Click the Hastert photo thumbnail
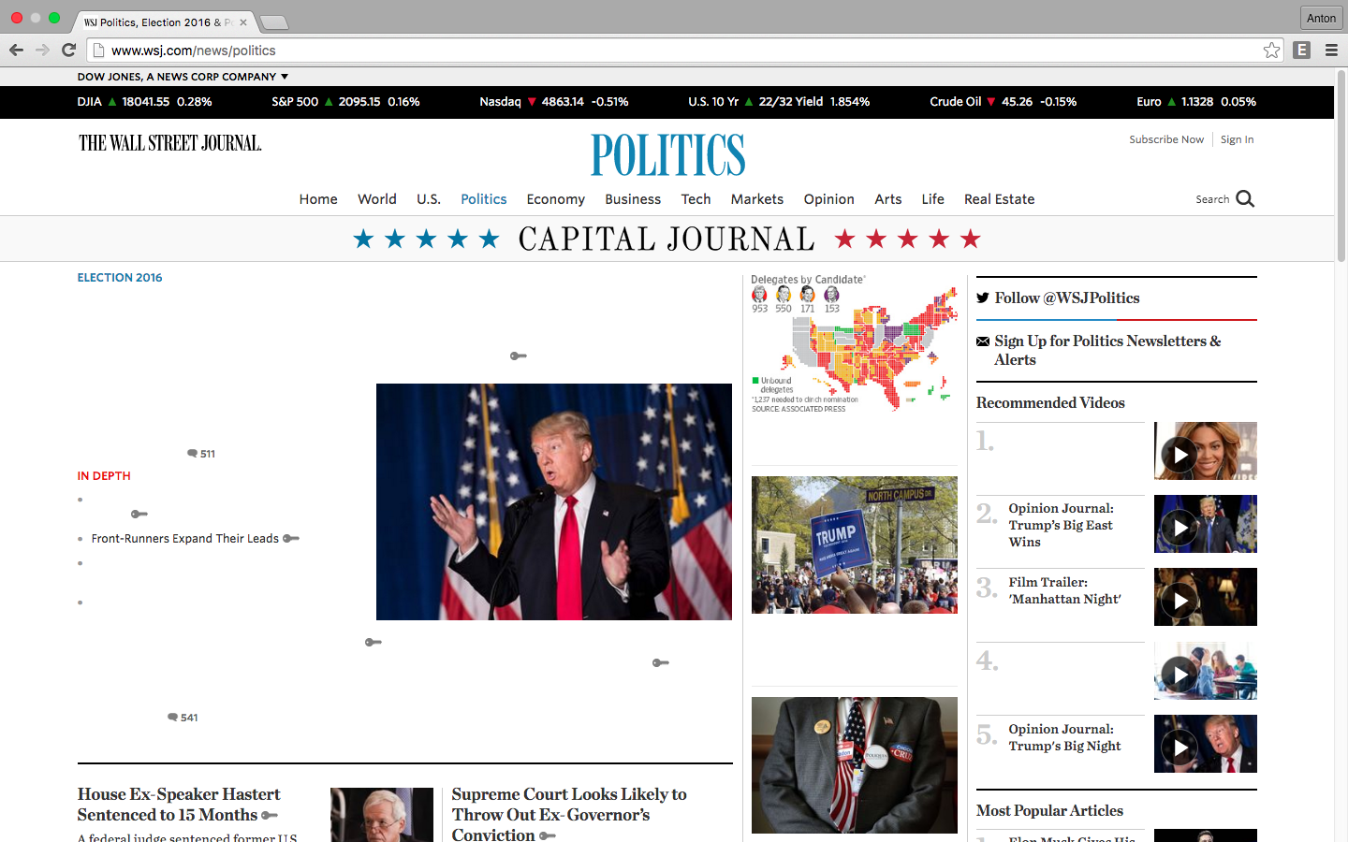 (x=382, y=815)
